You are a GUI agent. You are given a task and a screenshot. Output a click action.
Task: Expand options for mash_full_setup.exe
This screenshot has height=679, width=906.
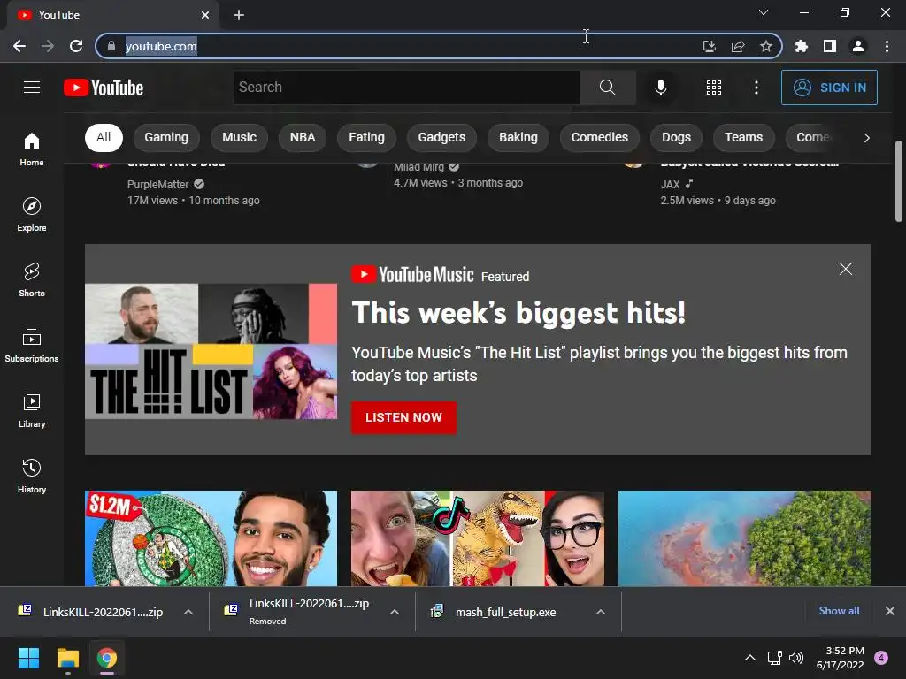pos(601,612)
